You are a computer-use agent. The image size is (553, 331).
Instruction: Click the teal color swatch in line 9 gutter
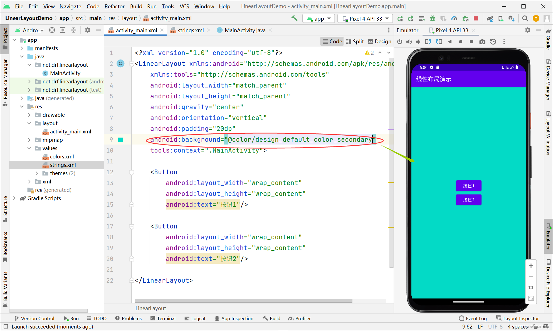coord(120,140)
